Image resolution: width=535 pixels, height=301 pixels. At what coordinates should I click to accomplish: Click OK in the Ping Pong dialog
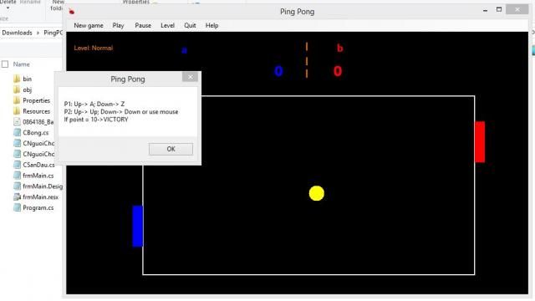coord(171,149)
